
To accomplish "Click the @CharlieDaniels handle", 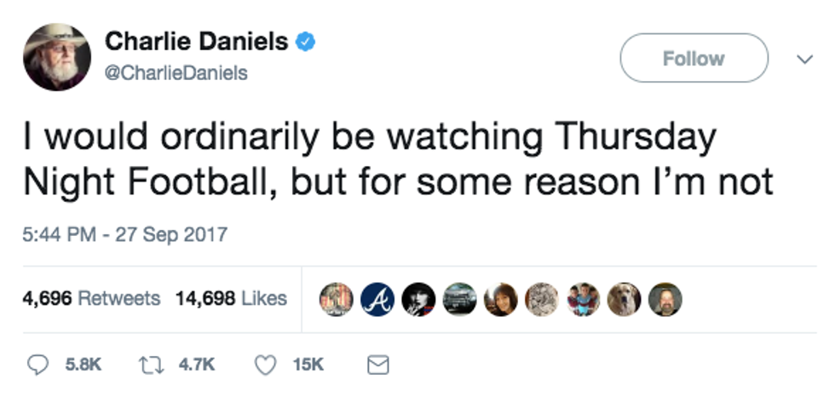I will click(x=176, y=73).
